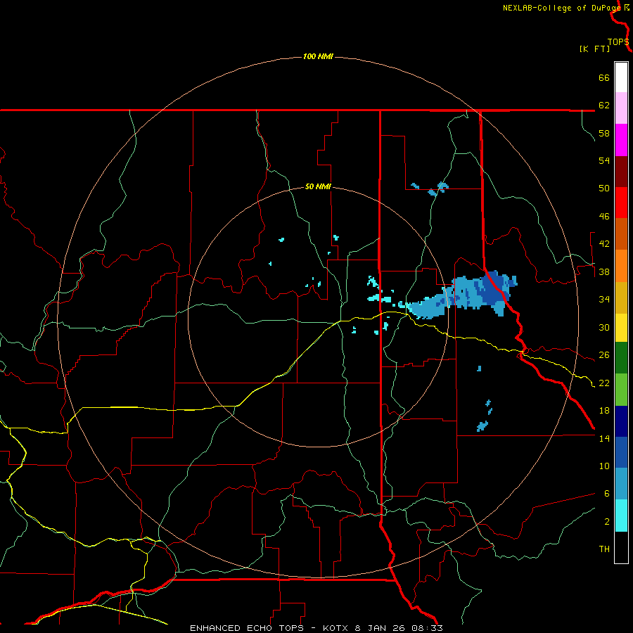This screenshot has width=633, height=633.
Task: Click the navy blue legend swatch
Action: [x=621, y=421]
